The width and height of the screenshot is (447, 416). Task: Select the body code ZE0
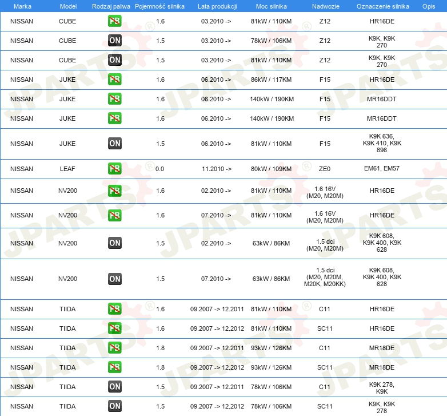point(325,169)
